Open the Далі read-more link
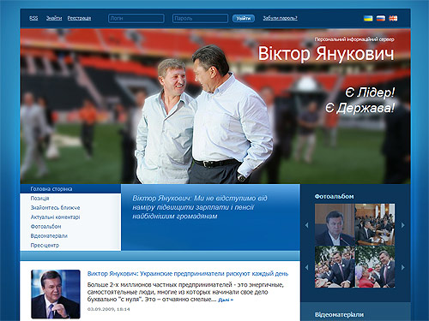This screenshot has height=321, width=429. click(x=226, y=300)
